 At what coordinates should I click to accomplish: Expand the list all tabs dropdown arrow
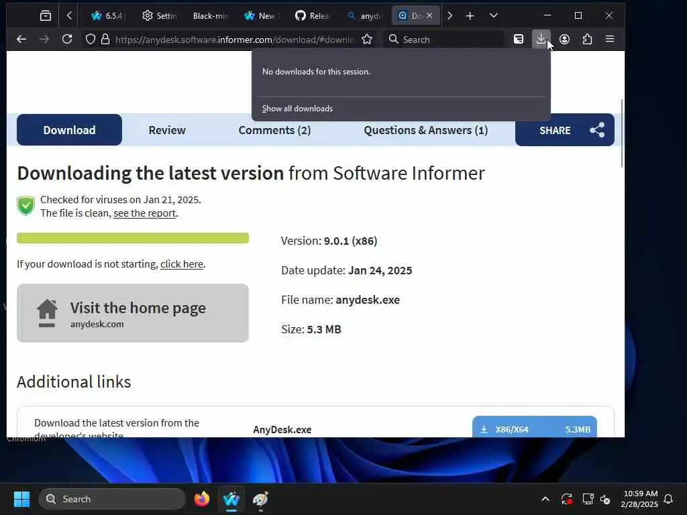pyautogui.click(x=493, y=16)
